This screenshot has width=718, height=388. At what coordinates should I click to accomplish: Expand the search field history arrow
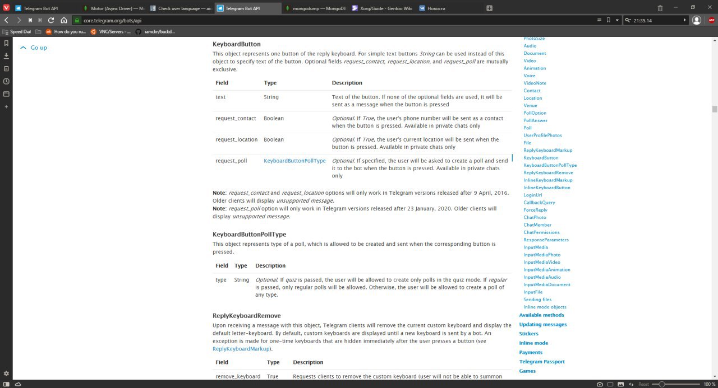click(684, 20)
